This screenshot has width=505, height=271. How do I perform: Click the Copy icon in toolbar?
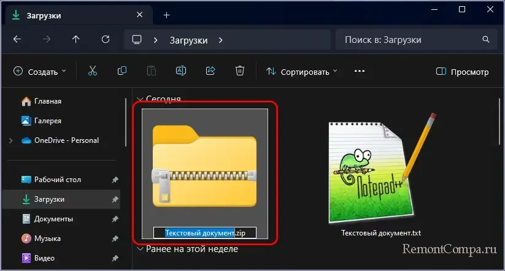(x=122, y=71)
